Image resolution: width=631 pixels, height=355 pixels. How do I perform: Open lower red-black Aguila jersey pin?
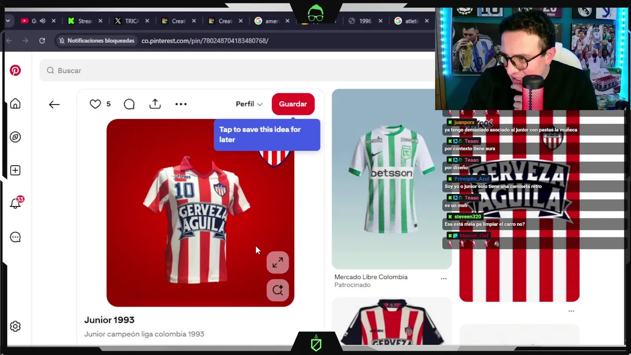[x=391, y=321]
